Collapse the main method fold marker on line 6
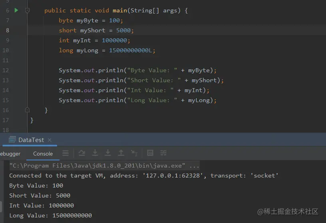 [x=27, y=10]
